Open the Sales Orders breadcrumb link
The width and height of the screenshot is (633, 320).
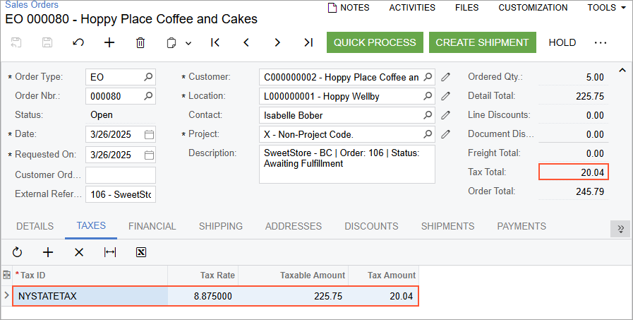(x=32, y=5)
